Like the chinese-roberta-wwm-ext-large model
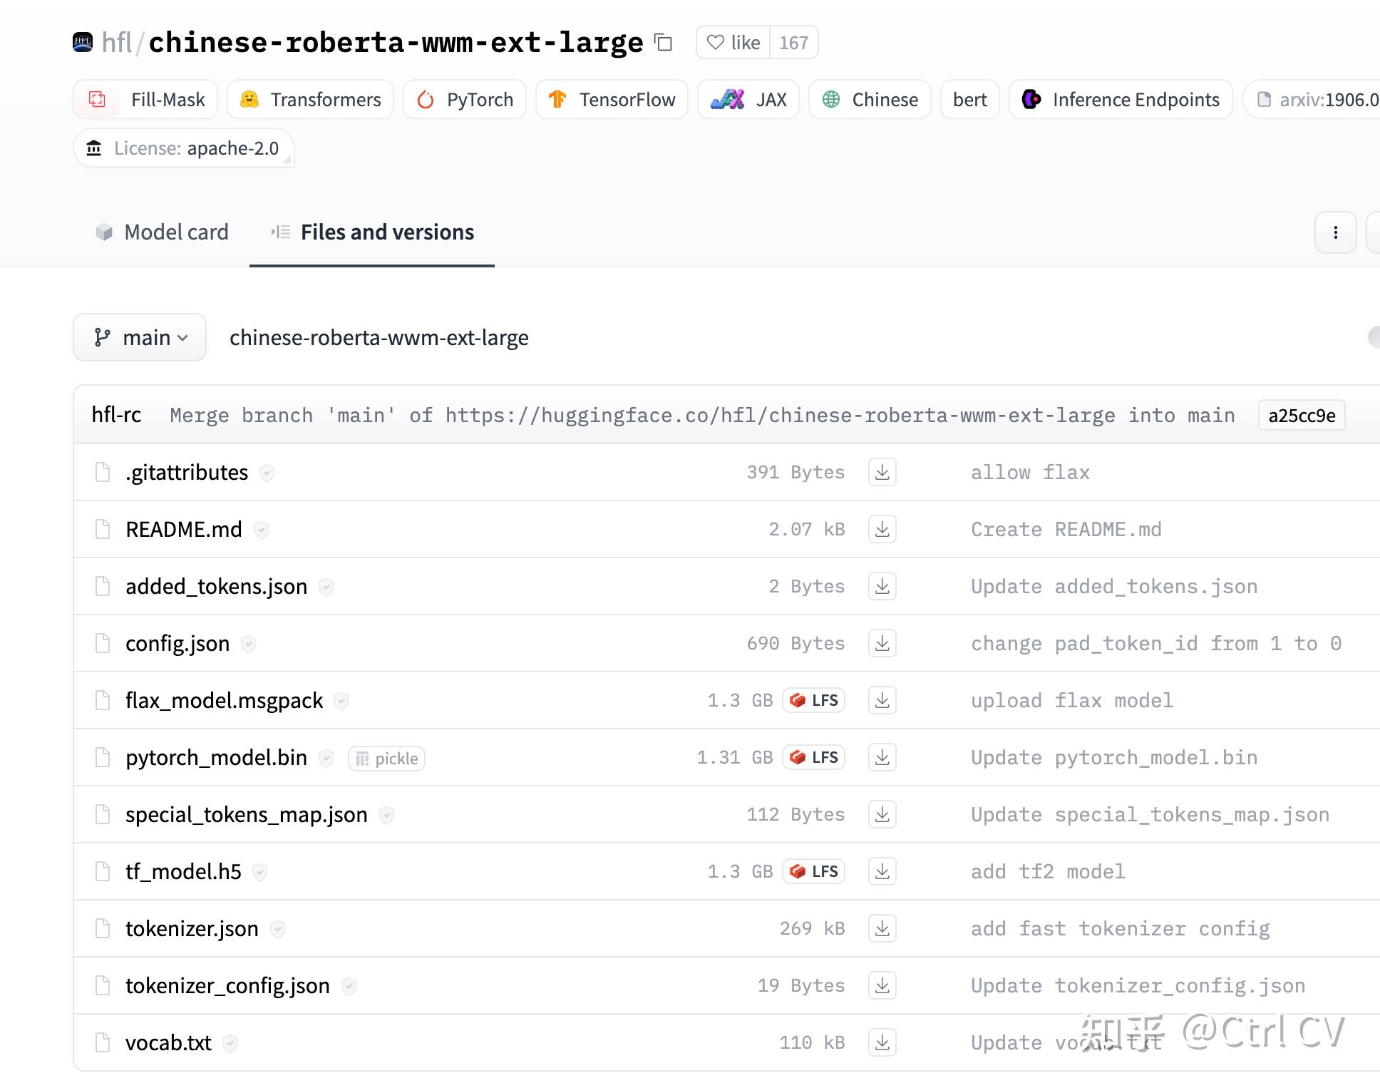Screen dimensions: 1380x1088 (732, 43)
